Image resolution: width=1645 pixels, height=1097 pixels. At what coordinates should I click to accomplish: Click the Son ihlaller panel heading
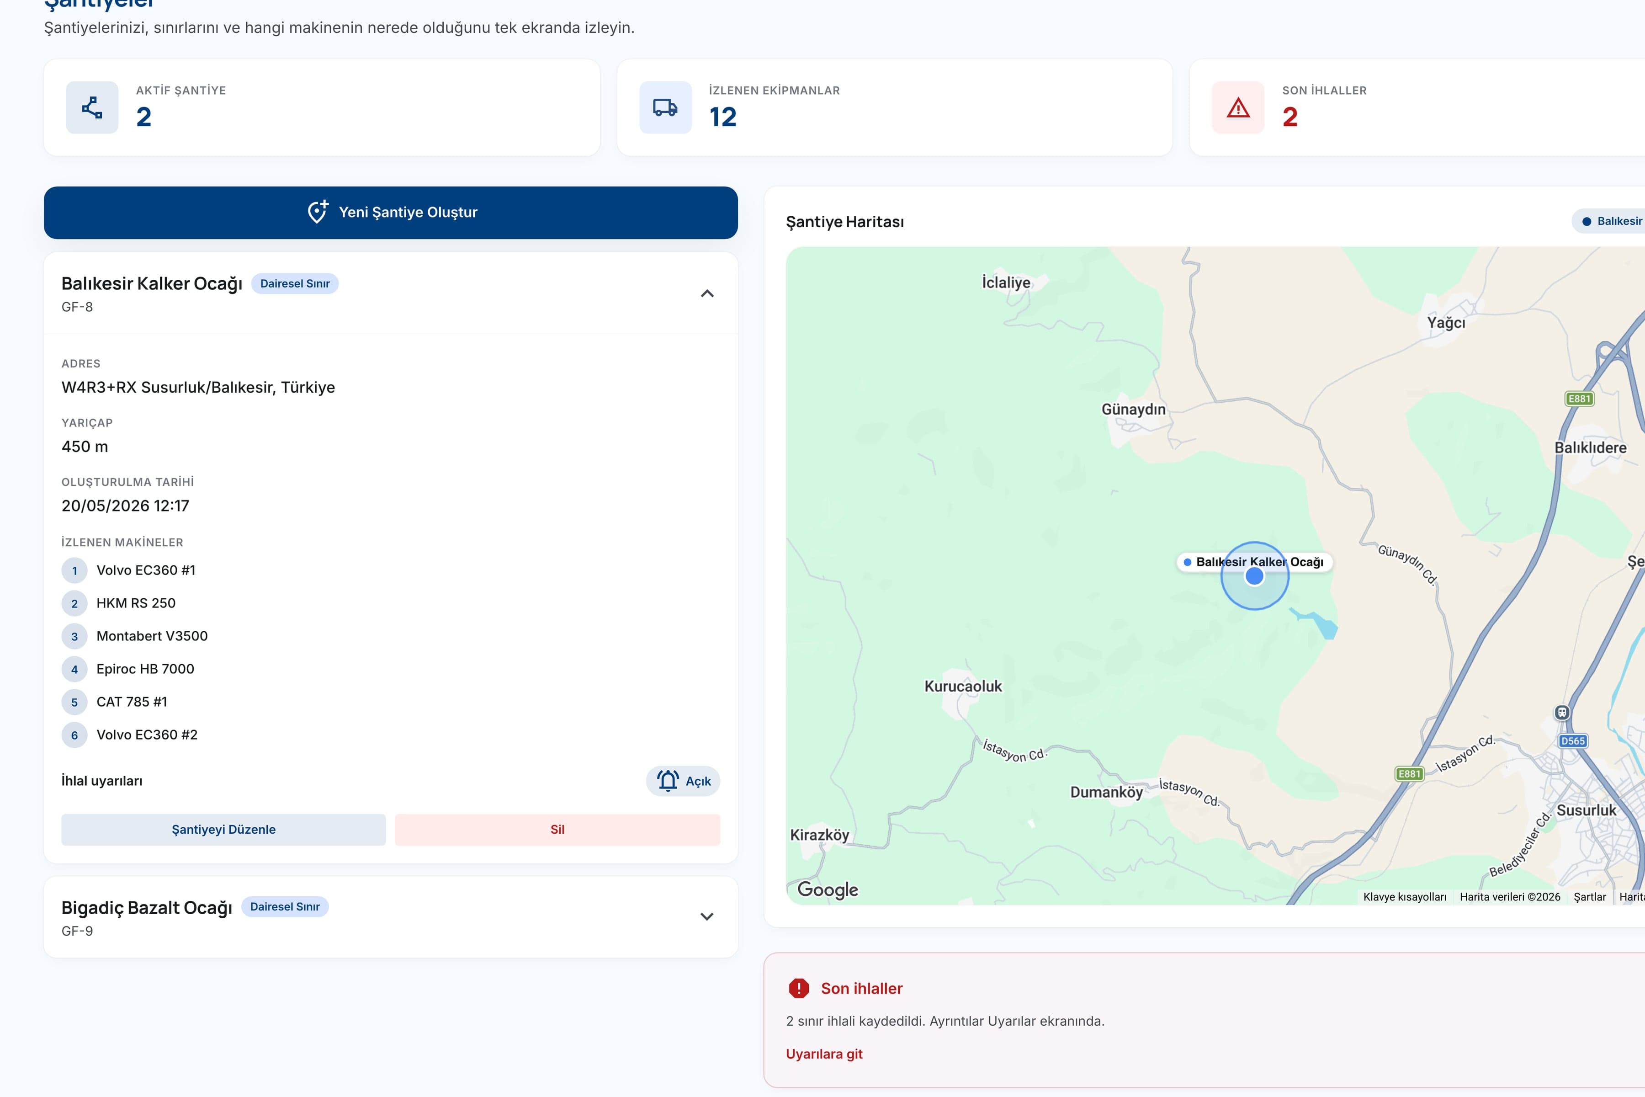click(862, 989)
